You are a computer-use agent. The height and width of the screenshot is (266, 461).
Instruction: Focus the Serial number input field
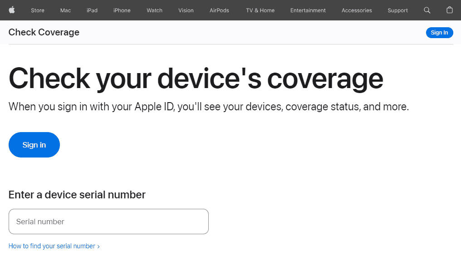(x=108, y=222)
